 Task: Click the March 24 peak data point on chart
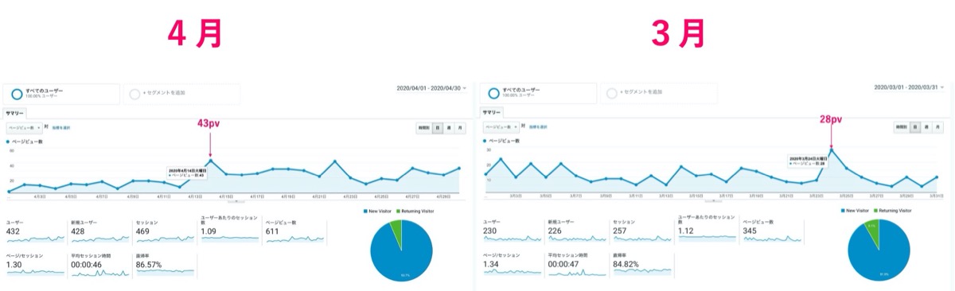click(x=831, y=149)
